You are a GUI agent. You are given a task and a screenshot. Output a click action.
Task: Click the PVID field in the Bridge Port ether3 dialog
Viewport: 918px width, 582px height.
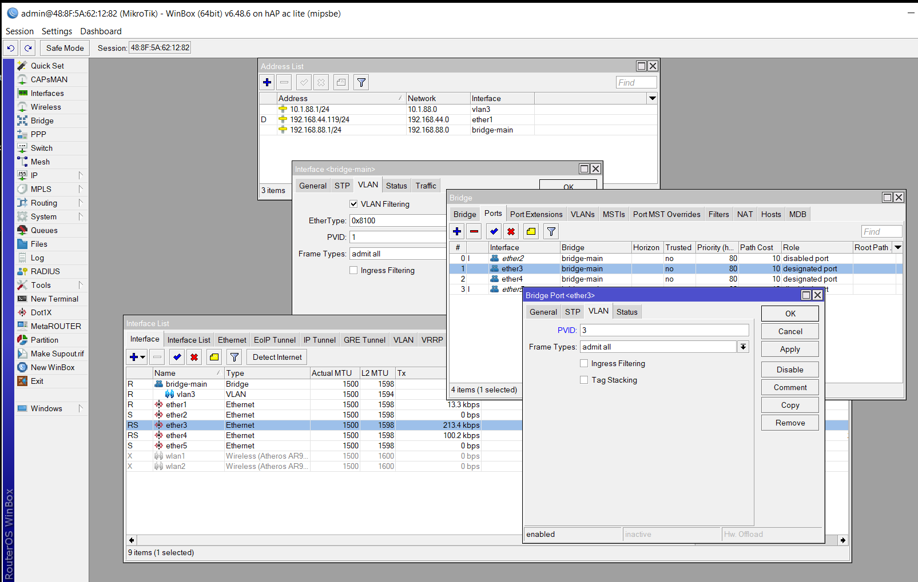pyautogui.click(x=664, y=330)
